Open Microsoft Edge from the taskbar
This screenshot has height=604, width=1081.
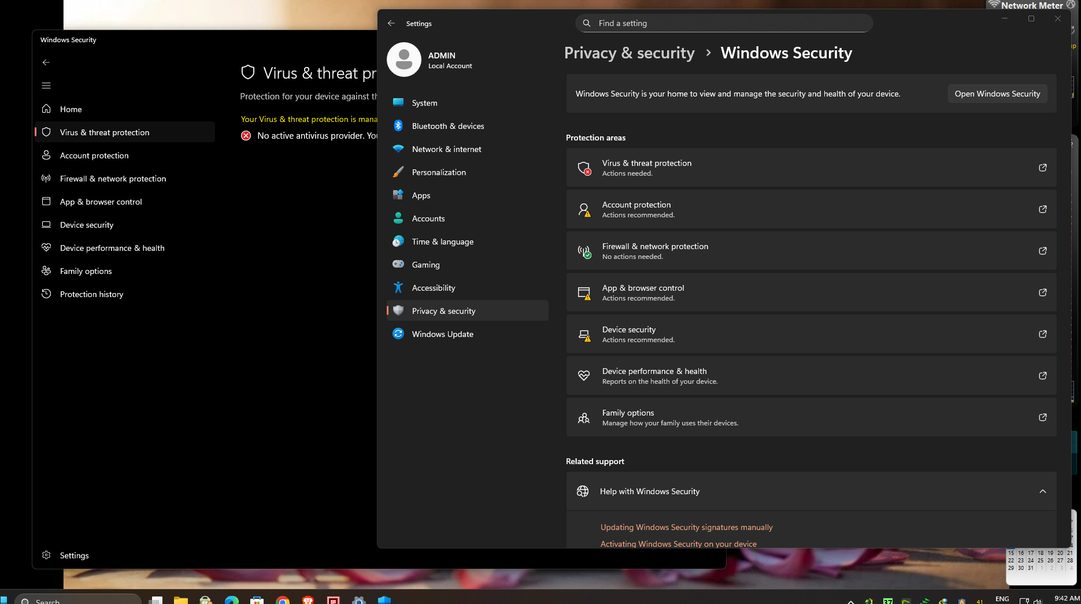click(x=232, y=600)
